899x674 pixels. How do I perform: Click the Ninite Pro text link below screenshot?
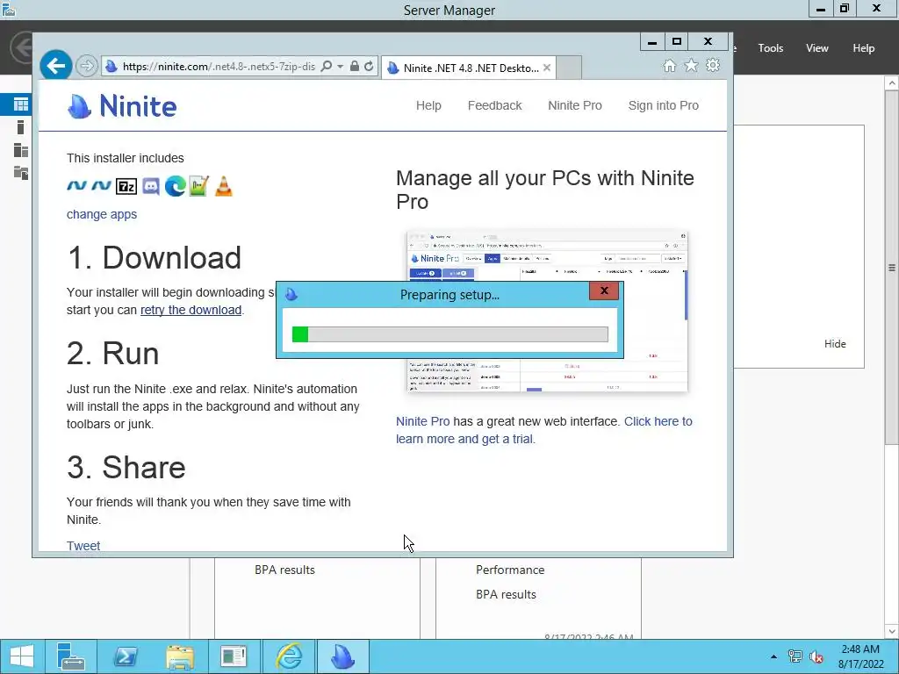pos(422,421)
